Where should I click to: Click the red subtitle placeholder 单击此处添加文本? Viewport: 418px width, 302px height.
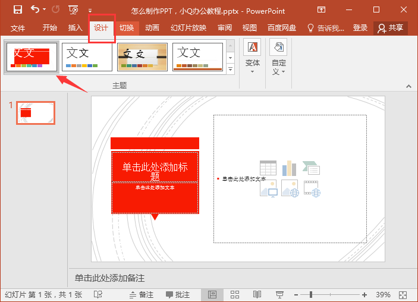[x=155, y=198]
